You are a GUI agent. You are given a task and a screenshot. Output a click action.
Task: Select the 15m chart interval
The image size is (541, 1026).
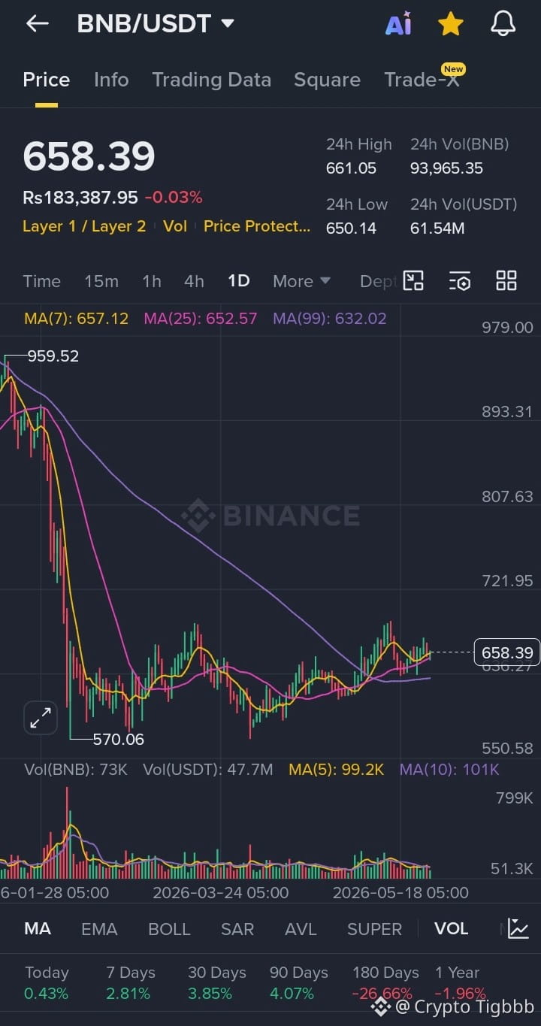[101, 281]
